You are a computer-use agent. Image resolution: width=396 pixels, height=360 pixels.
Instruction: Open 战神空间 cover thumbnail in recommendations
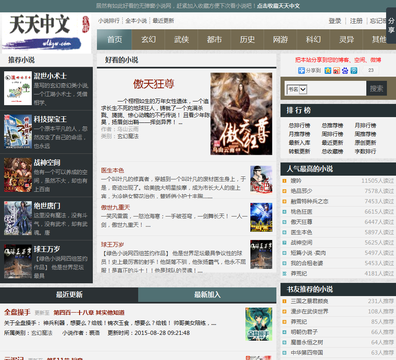pyautogui.click(x=18, y=175)
